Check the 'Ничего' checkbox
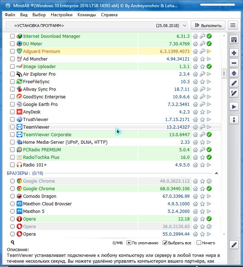This screenshot has height=267, width=243. [x=199, y=243]
